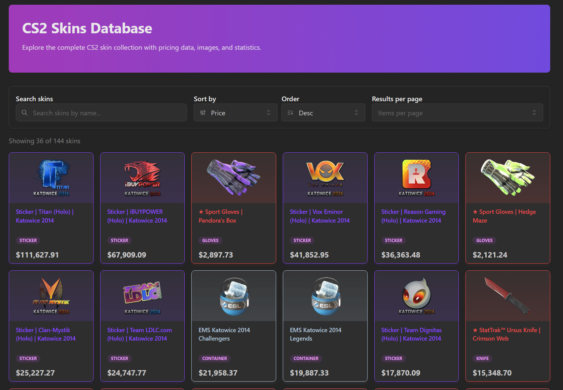Click the Sport Gloves Hedge Maze image

[508, 177]
